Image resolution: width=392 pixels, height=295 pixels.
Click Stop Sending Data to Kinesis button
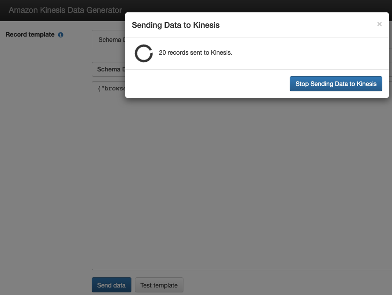pos(336,84)
